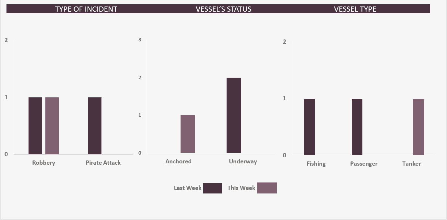Select the Underway category label
The image size is (447, 220).
[243, 161]
